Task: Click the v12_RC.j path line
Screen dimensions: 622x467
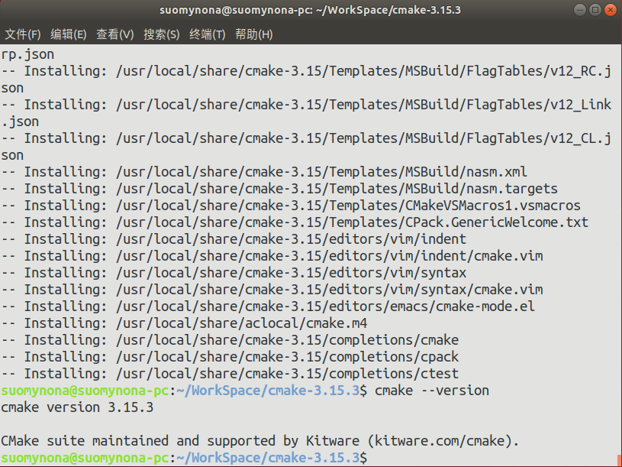Action: click(306, 71)
